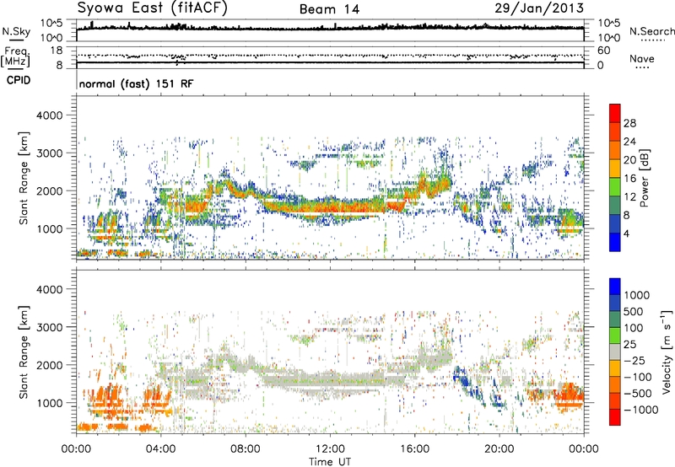Viewport: 675px width, 467px height.
Task: Click the "28" Power colorbar tick
Action: point(629,123)
